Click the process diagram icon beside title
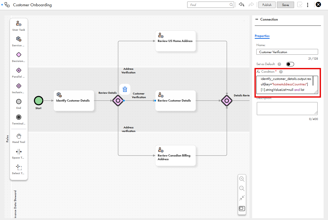Screen dimensions: 328x220 coord(7,5)
